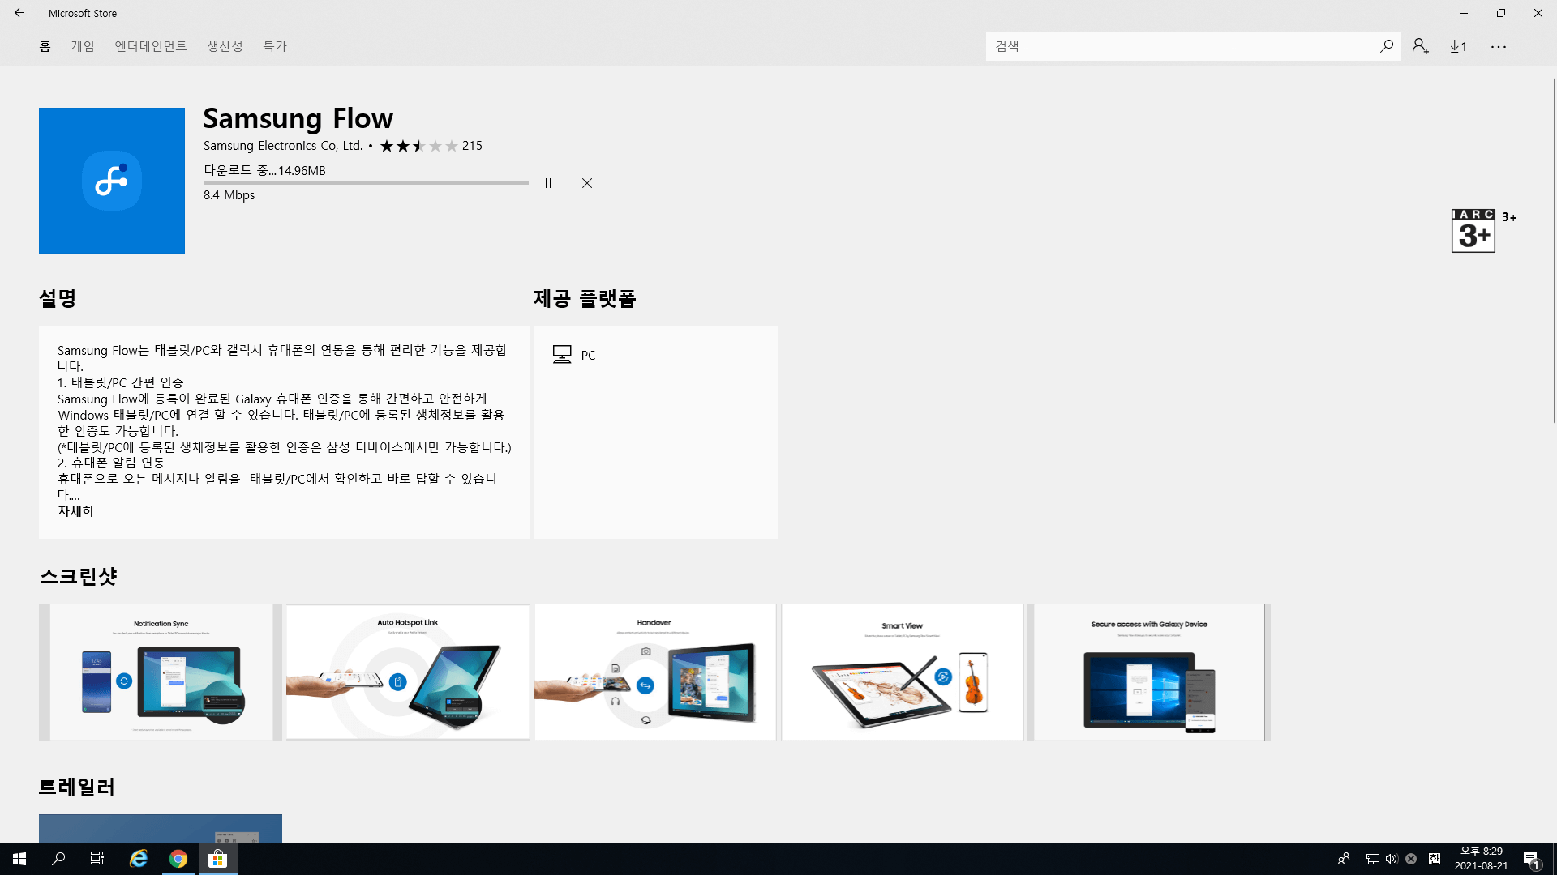1557x875 pixels.
Task: Open the Smart View screenshot
Action: pos(903,672)
